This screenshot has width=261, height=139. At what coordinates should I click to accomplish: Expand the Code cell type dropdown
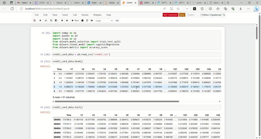pos(104,20)
